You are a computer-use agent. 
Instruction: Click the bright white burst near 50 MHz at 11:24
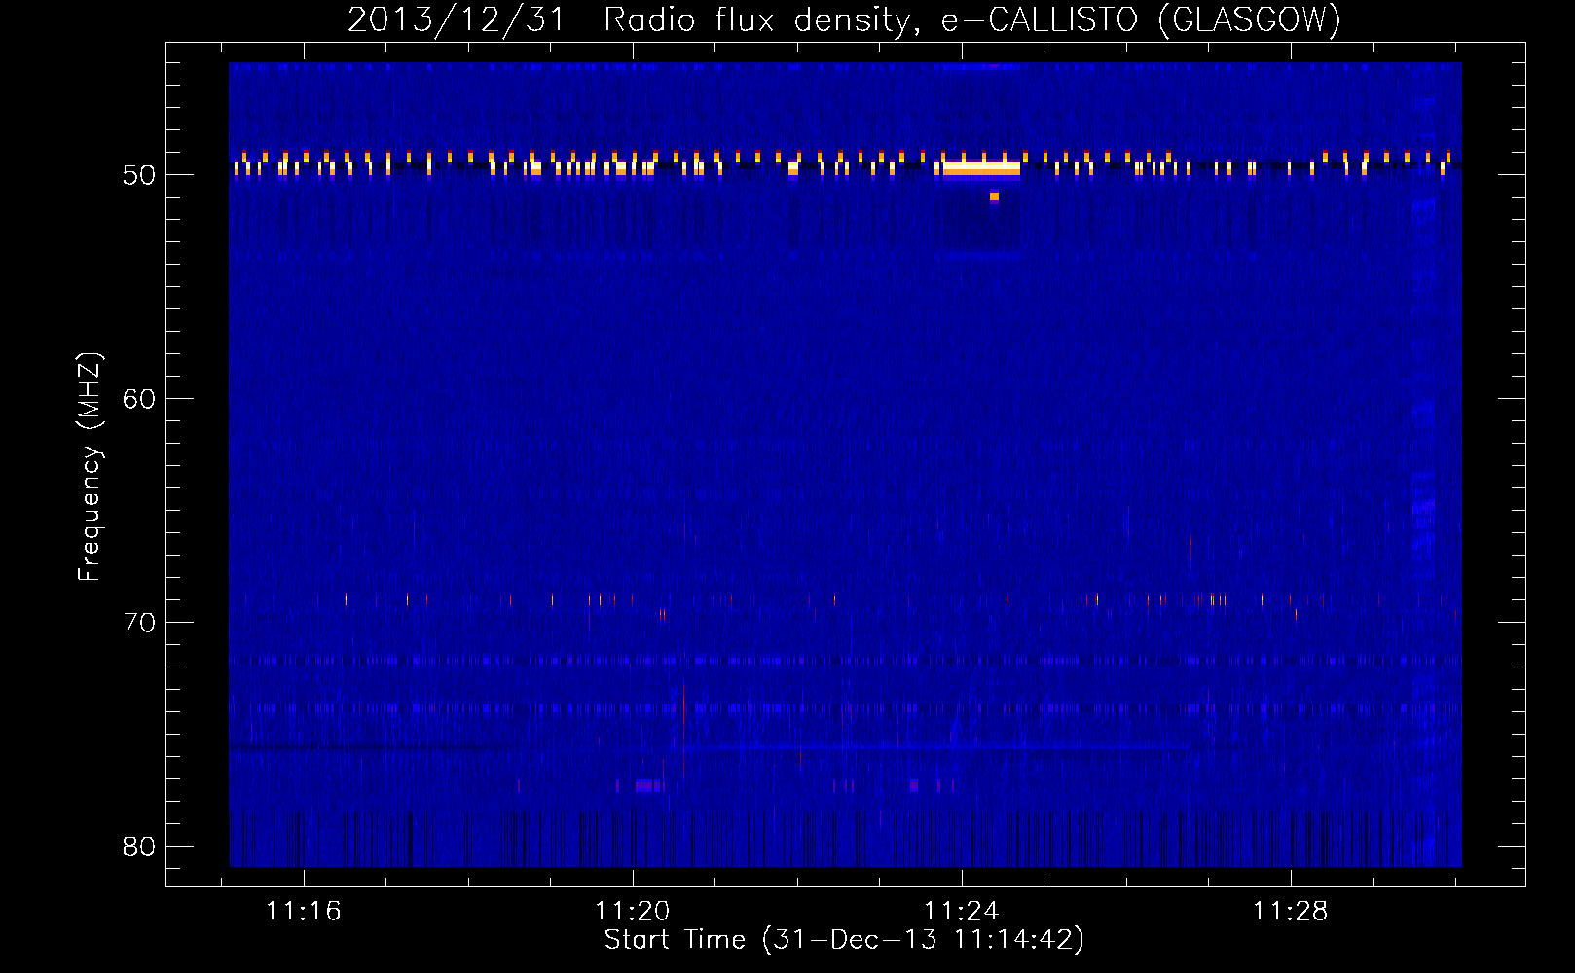[x=981, y=168]
